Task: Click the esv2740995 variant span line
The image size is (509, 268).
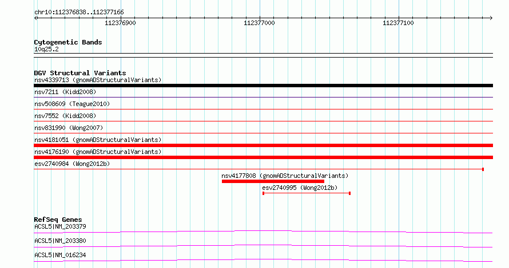Action: click(x=307, y=193)
